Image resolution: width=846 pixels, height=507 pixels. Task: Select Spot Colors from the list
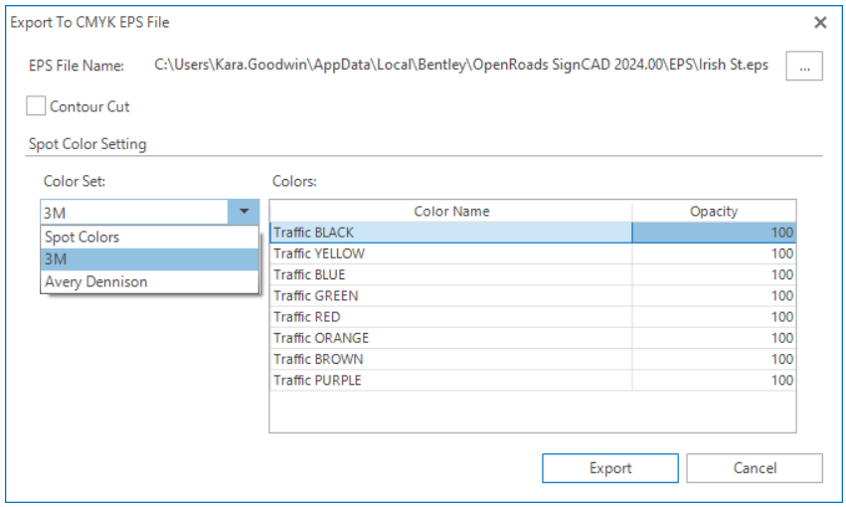tap(82, 238)
